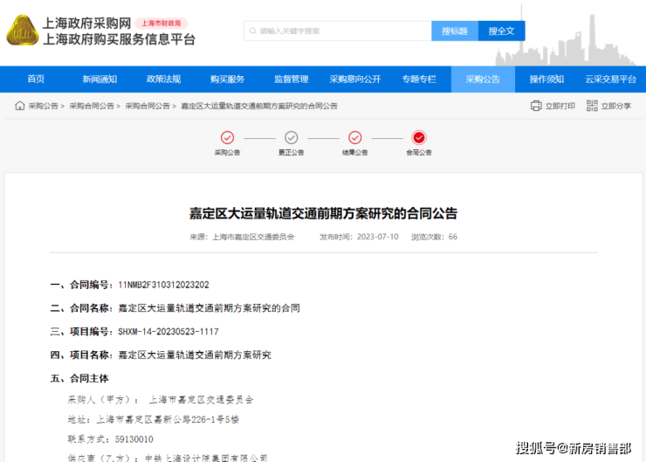Click the 上海市财政局 badge
646x462 pixels.
(161, 23)
